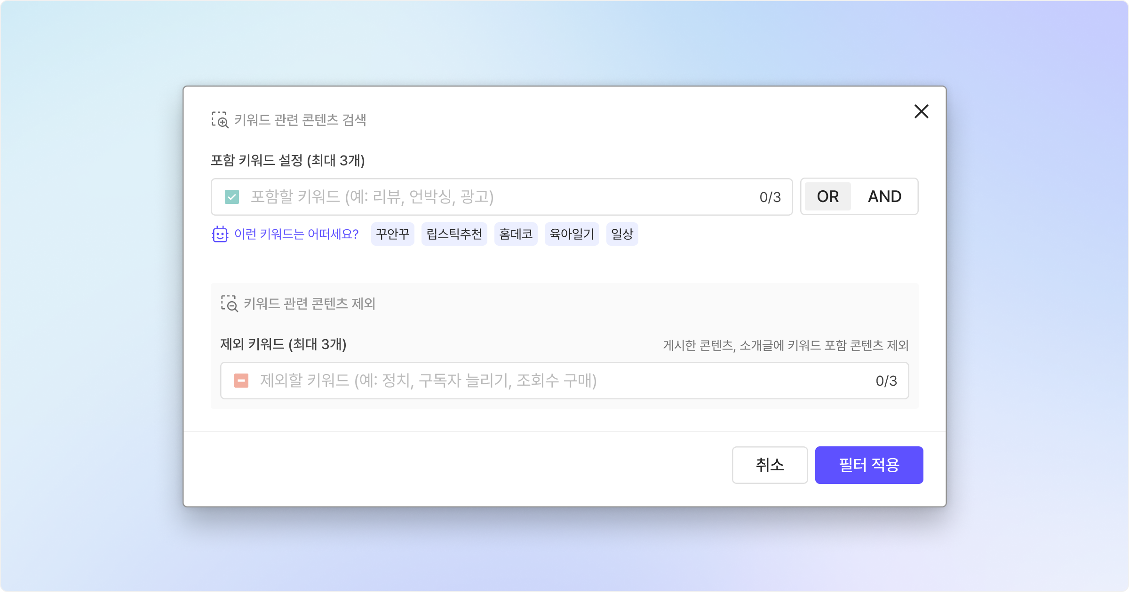Add suggested keyword 립스틱추천
This screenshot has width=1129, height=592.
454,234
